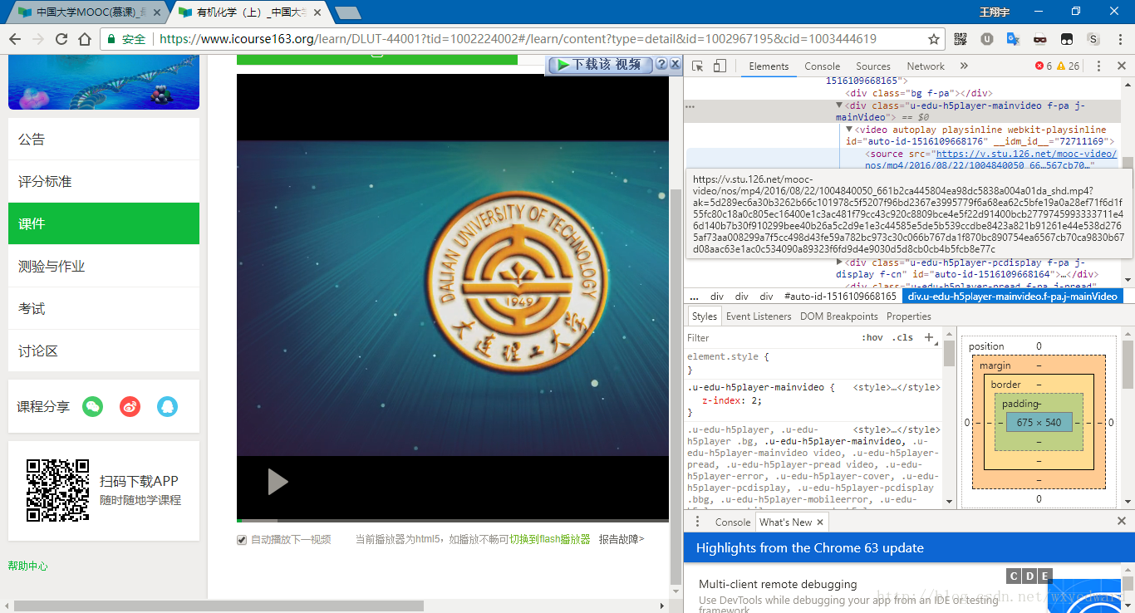Screen dimensions: 1135x613
Task: Click the masked-face extension icon
Action: click(x=1040, y=39)
